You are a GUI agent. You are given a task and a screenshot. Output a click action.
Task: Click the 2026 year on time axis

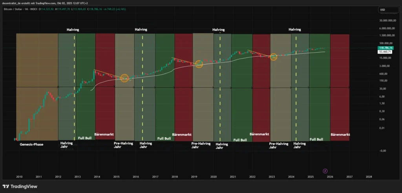[x=330, y=177]
